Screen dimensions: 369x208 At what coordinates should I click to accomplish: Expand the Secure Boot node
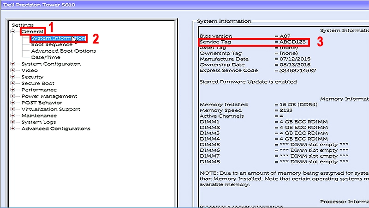coord(13,83)
